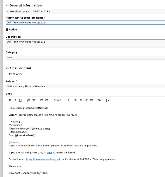The height and width of the screenshot is (177, 165).
Task: Open token picker curly braces button
Action: pyautogui.click(x=107, y=100)
